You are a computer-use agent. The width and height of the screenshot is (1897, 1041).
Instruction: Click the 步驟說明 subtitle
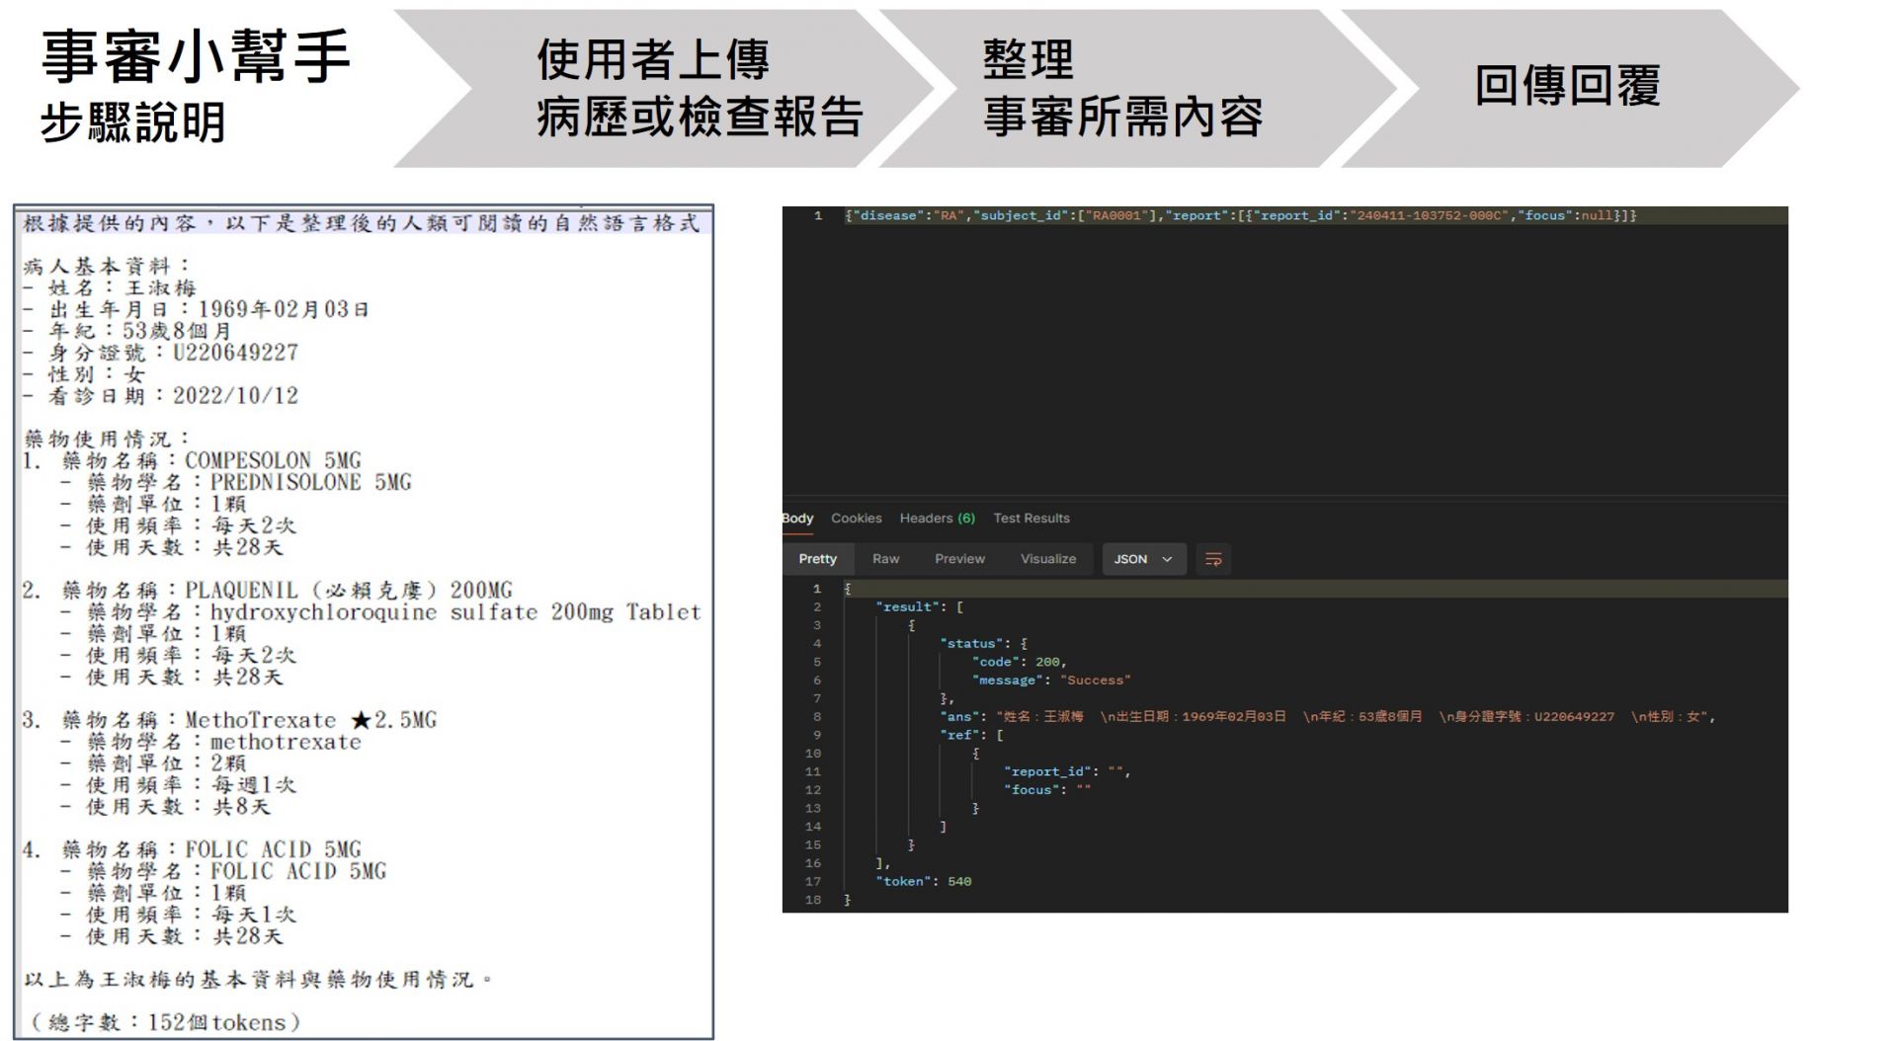(132, 122)
